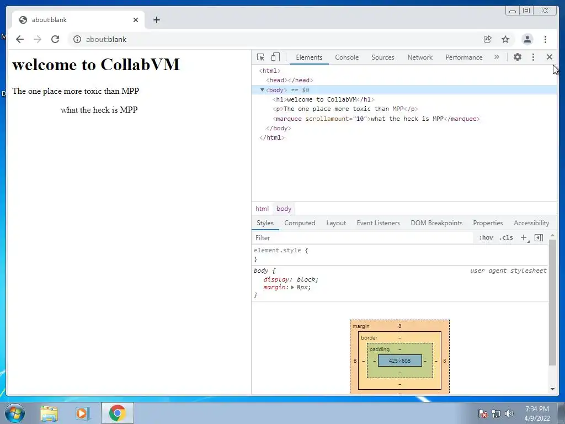Open the Sources tab
The image size is (565, 424).
(x=383, y=57)
